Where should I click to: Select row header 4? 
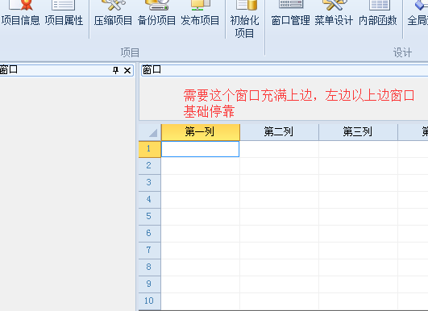150,200
